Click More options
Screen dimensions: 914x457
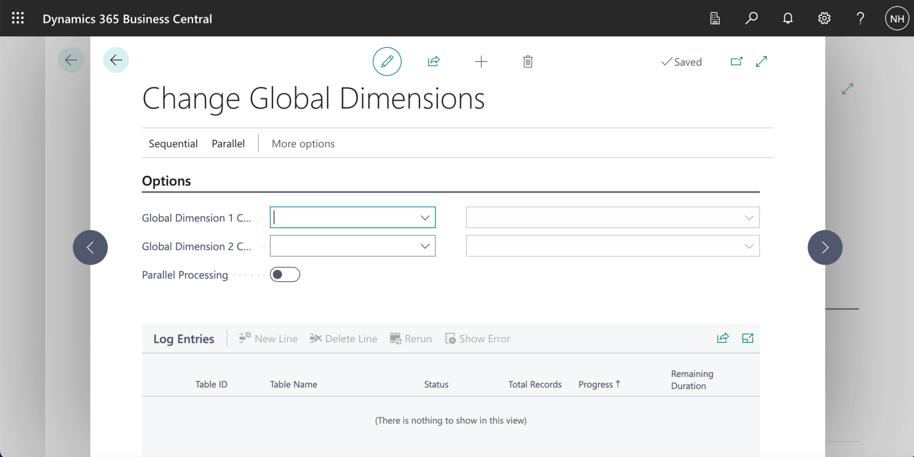click(x=303, y=143)
